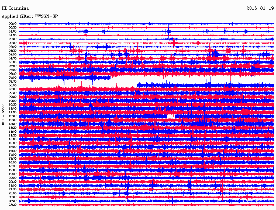This screenshot has height=210, width=276.
Task: Select the 19:30 time label
Action: 13,174
